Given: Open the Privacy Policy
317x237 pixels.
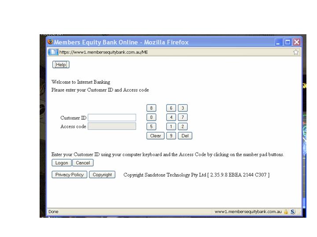Looking at the screenshot, I should [x=70, y=175].
